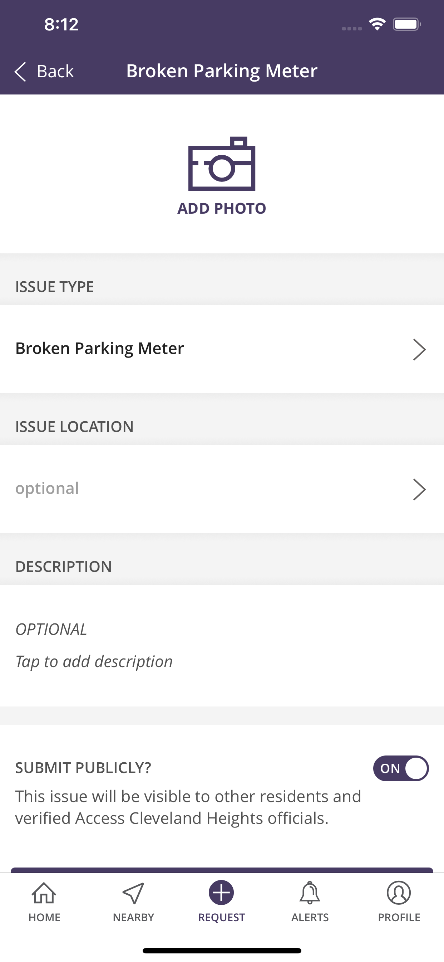Tap the partially visible submit button bar
Screen dimensions: 444x962
point(222,870)
